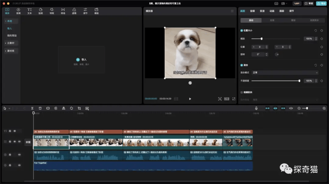
Task: Enable the 视频防抖 checkbox
Action: 242,92
